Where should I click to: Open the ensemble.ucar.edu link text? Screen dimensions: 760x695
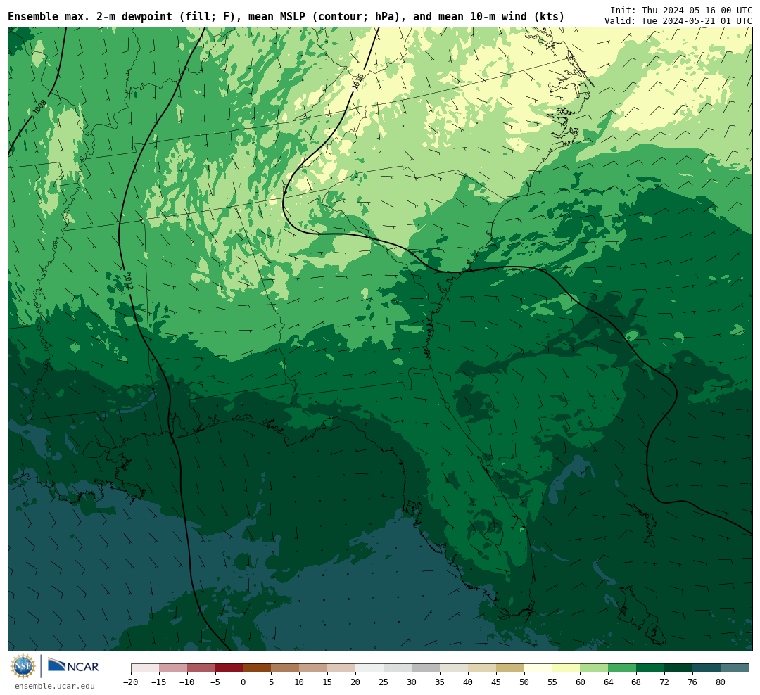click(x=55, y=686)
